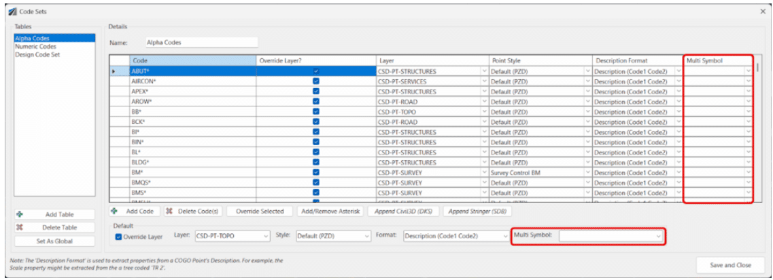Image resolution: width=773 pixels, height=280 pixels.
Task: Click the Layer column header
Action: point(432,60)
